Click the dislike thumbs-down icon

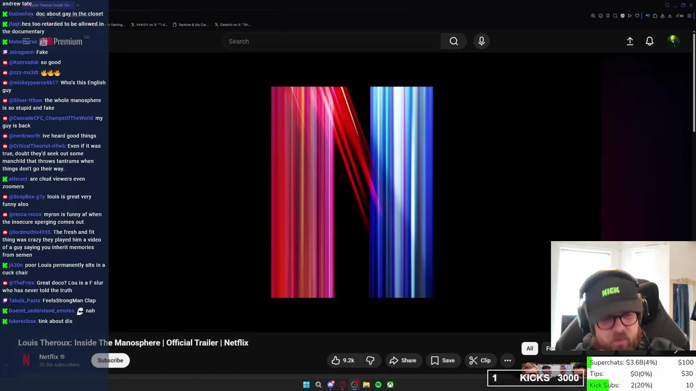[x=370, y=360]
